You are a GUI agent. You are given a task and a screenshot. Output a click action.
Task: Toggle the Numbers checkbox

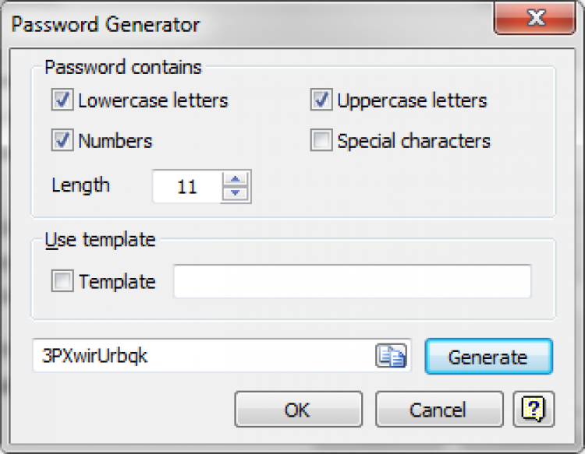pyautogui.click(x=62, y=141)
